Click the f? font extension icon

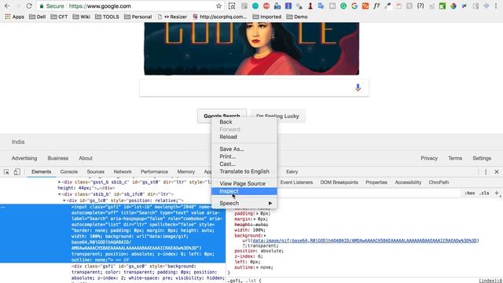point(376,6)
